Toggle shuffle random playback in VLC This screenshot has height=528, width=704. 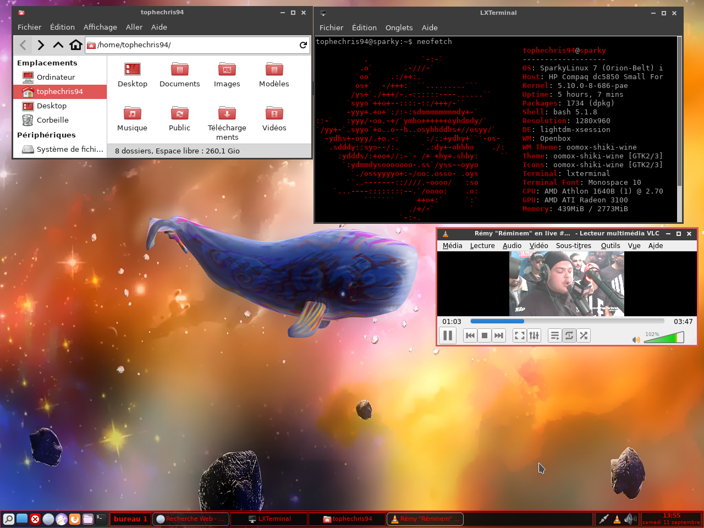[584, 335]
